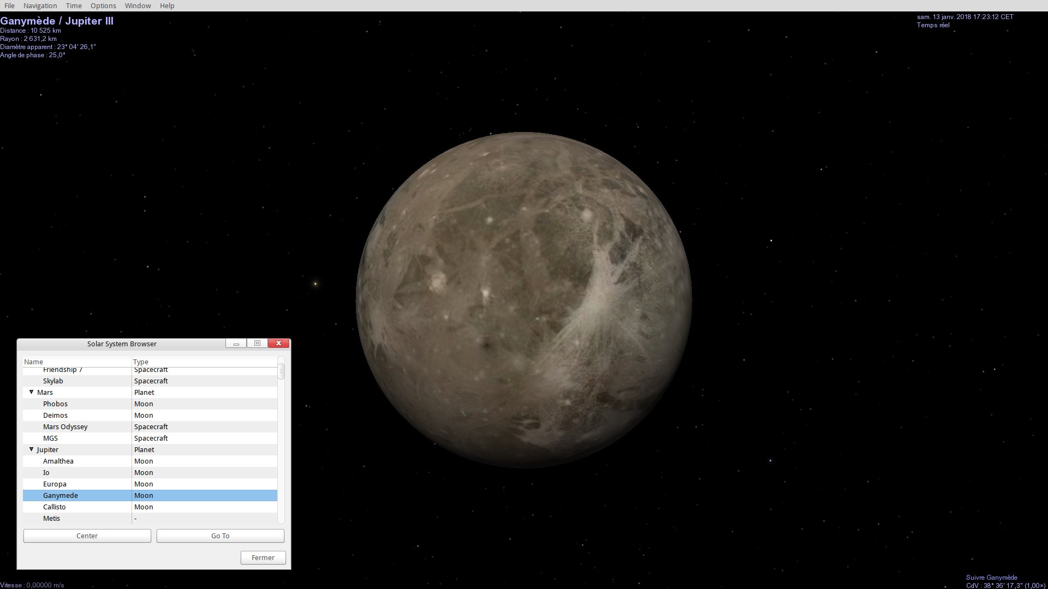
Task: Collapse the Jupiter tree node
Action: [31, 449]
